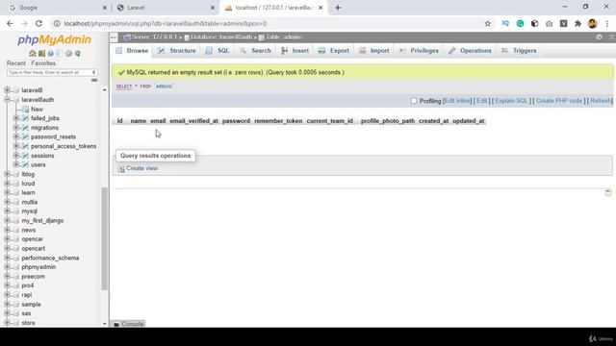Reload the page with the browser refresh button

(x=38, y=23)
